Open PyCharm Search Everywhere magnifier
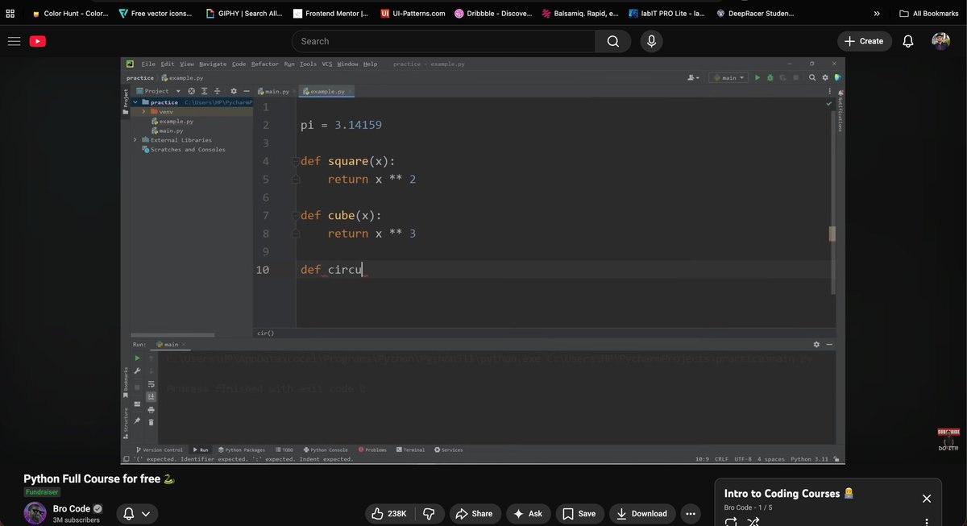Screen dimensions: 967x526 click(x=812, y=78)
